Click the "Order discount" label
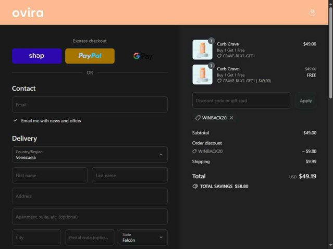This screenshot has width=333, height=249. click(207, 143)
